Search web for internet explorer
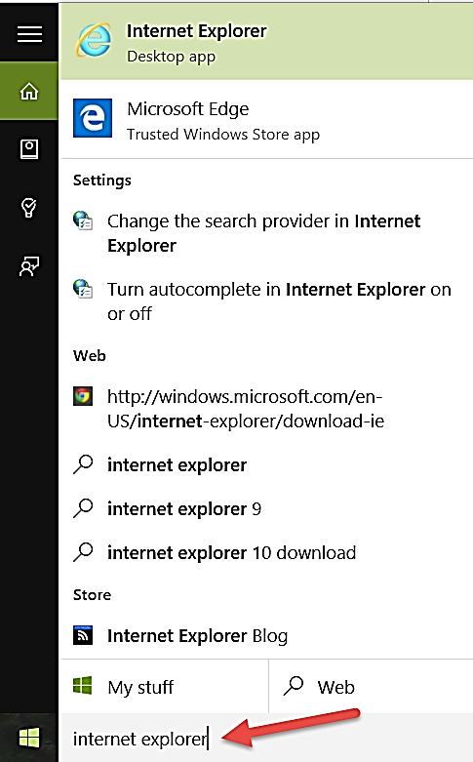This screenshot has height=762, width=473. [265, 465]
